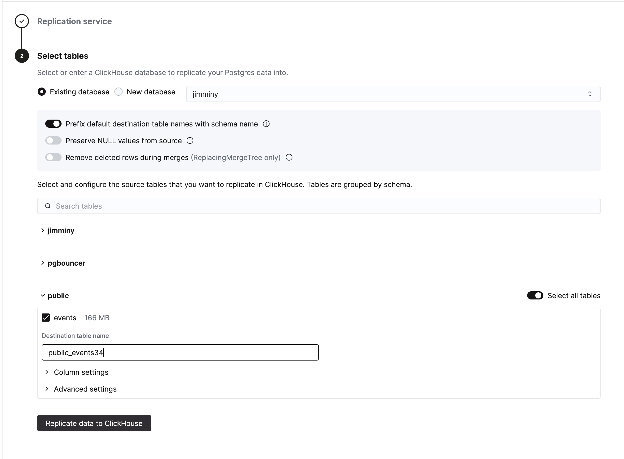The height and width of the screenshot is (459, 624).
Task: Collapse the public schema section
Action: (42, 295)
